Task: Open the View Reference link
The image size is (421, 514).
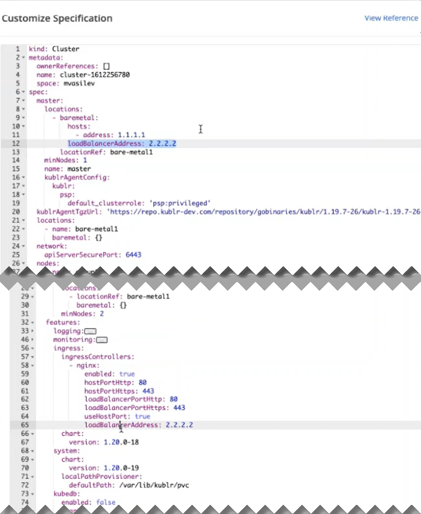Action: point(391,18)
